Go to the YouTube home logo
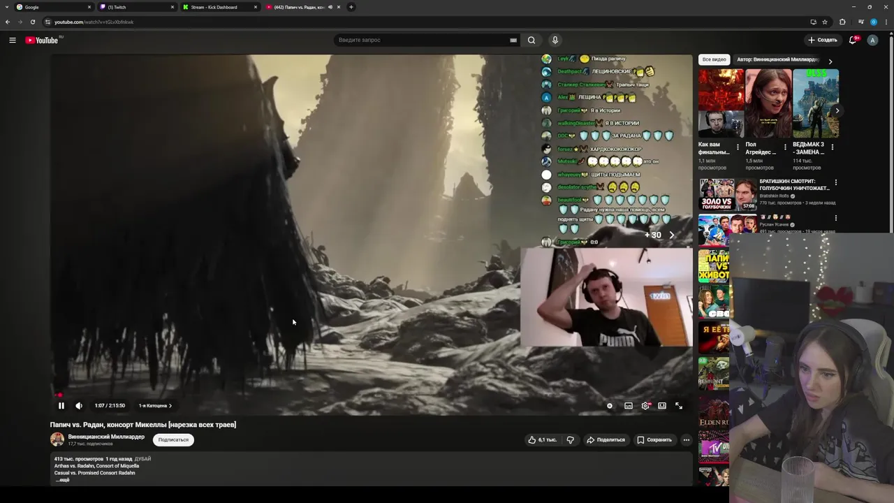The image size is (894, 503). pos(42,41)
